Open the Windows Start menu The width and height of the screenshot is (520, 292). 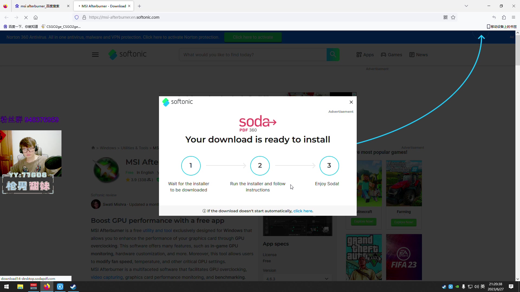click(6, 287)
